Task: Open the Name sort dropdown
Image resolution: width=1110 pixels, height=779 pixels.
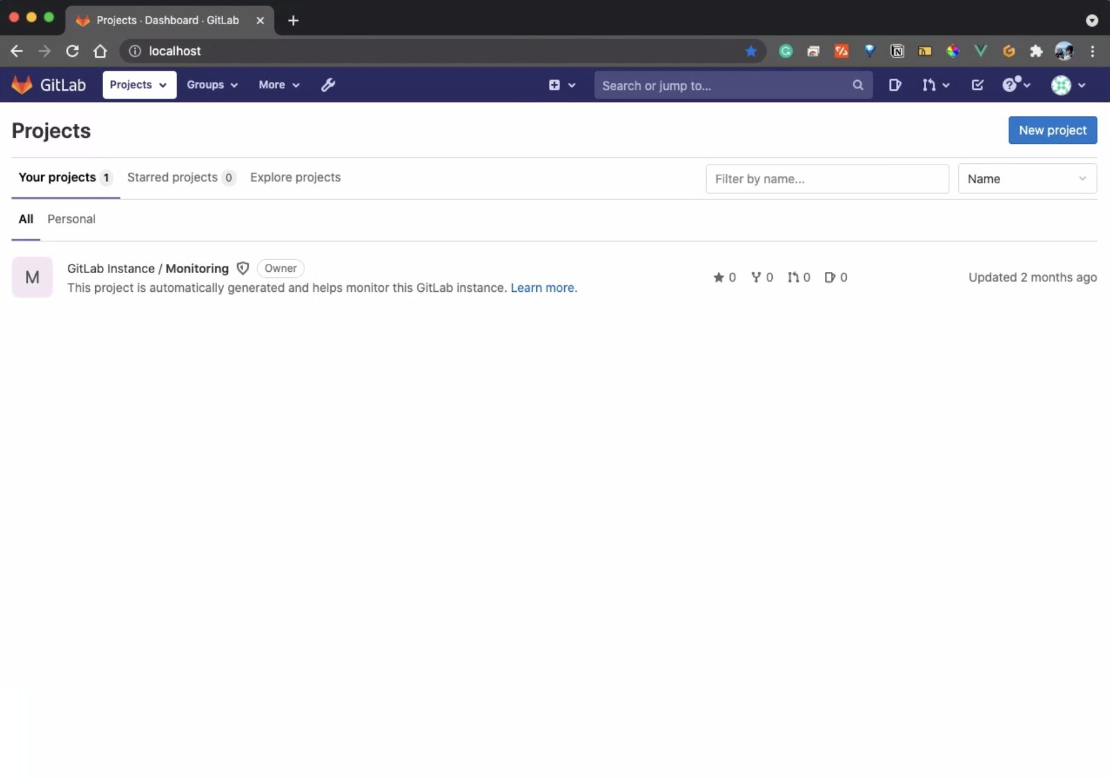Action: (x=1027, y=179)
